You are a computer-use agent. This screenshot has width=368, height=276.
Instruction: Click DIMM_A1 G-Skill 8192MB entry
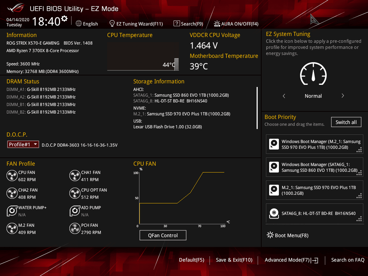coord(41,89)
